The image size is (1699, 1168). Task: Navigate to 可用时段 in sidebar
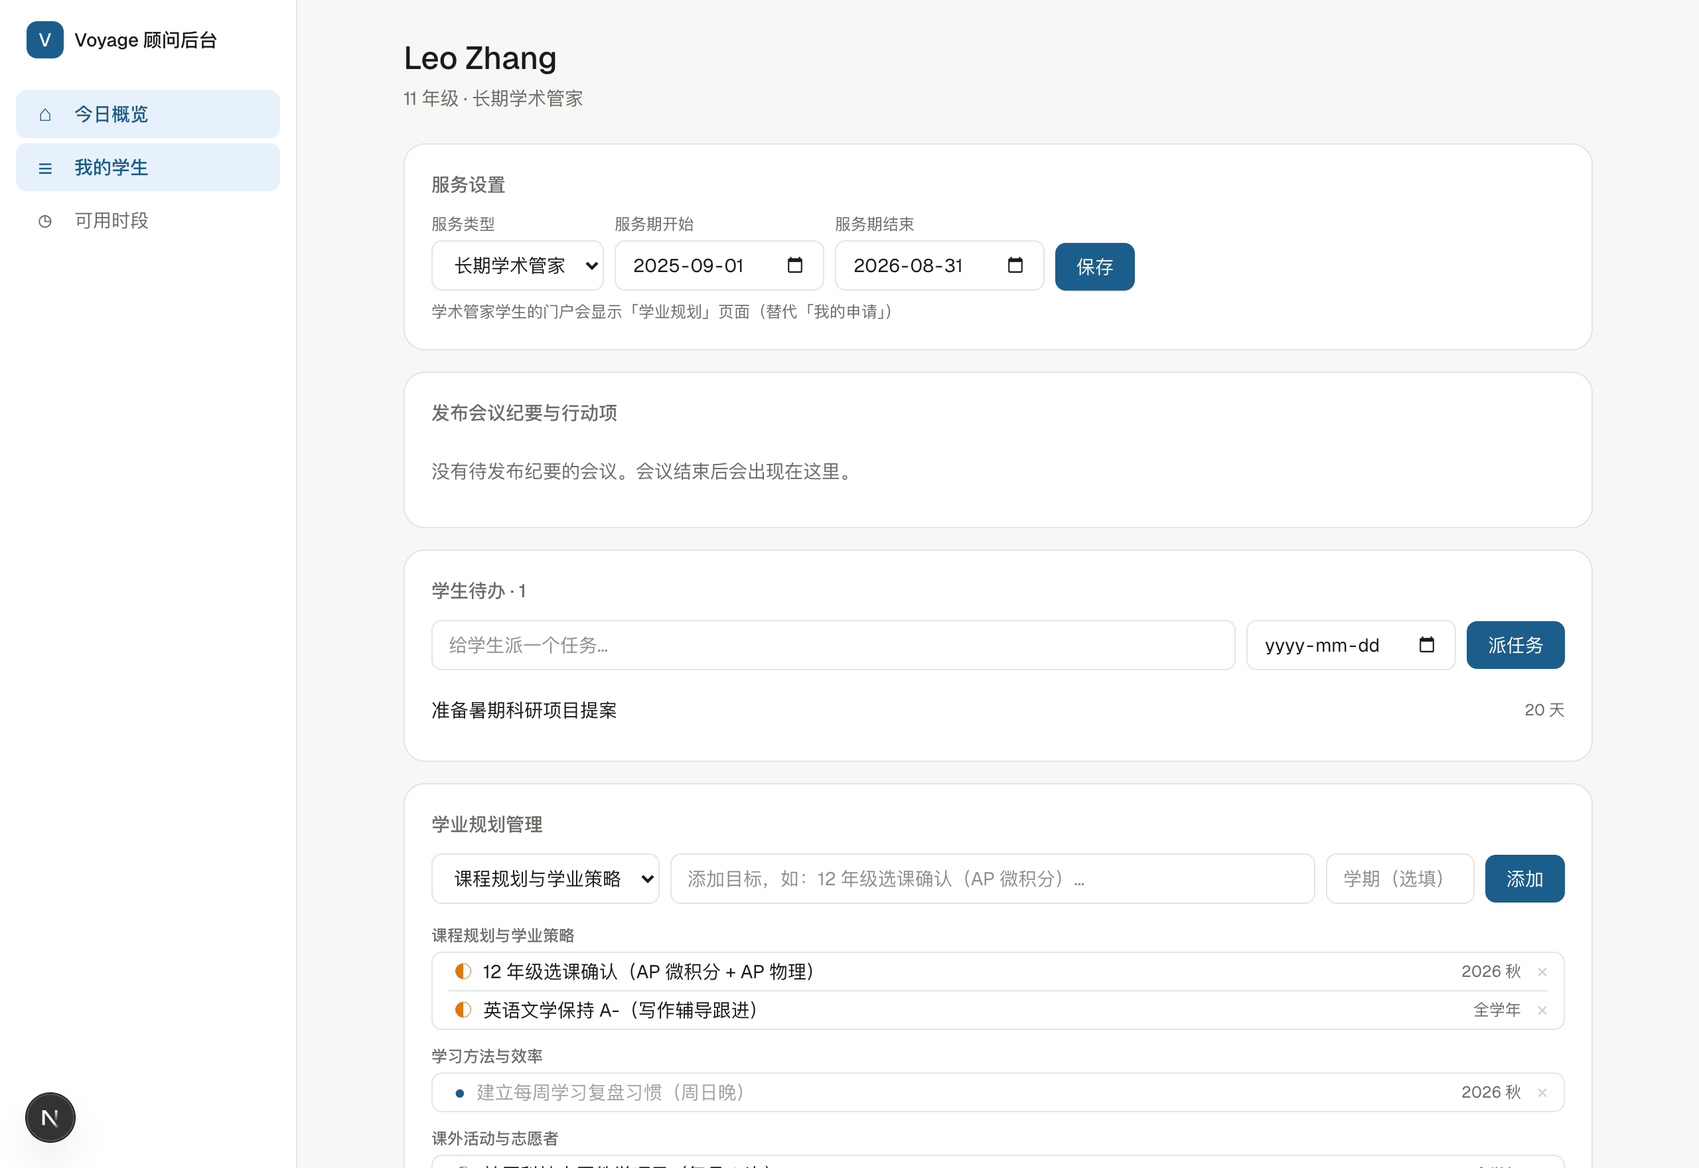148,221
